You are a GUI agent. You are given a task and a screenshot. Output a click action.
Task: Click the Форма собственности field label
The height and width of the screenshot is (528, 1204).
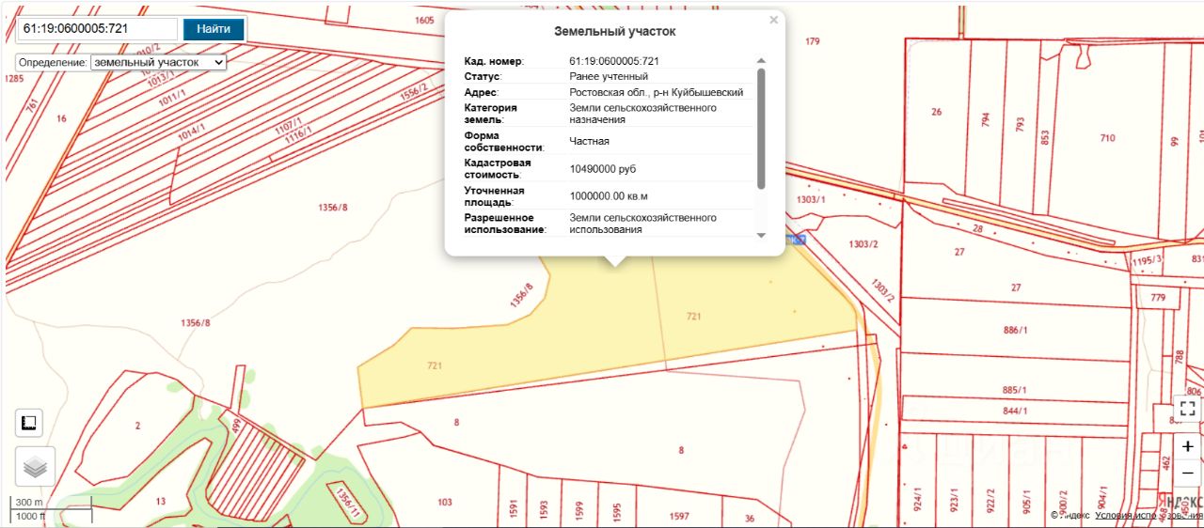504,141
